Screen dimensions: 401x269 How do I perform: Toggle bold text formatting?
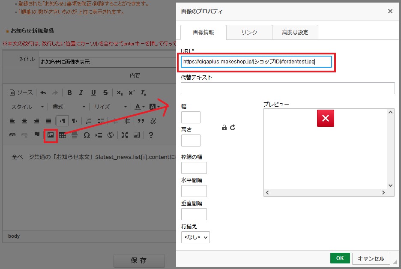click(x=69, y=93)
